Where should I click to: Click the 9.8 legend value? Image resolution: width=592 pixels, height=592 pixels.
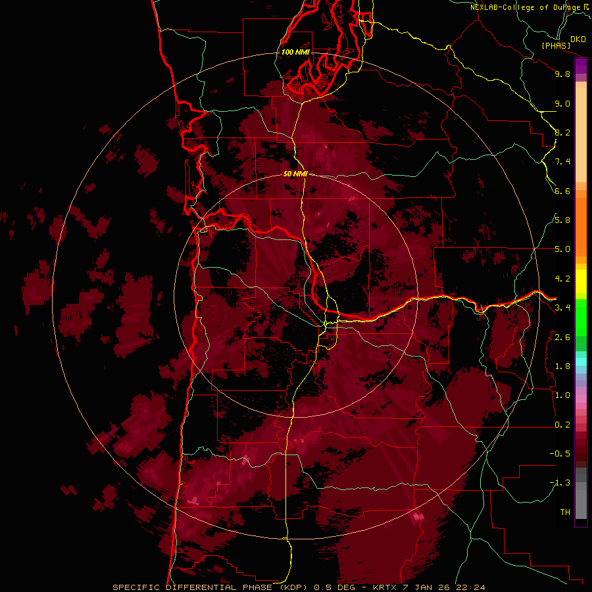click(562, 74)
